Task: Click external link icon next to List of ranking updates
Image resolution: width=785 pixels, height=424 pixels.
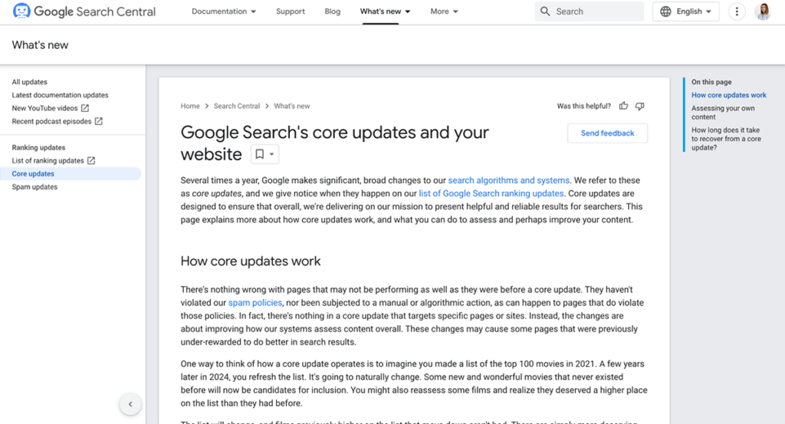Action: click(x=91, y=161)
